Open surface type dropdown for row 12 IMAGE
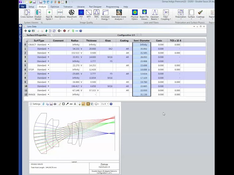The width and height of the screenshot is (234, 175). [x=48, y=95]
